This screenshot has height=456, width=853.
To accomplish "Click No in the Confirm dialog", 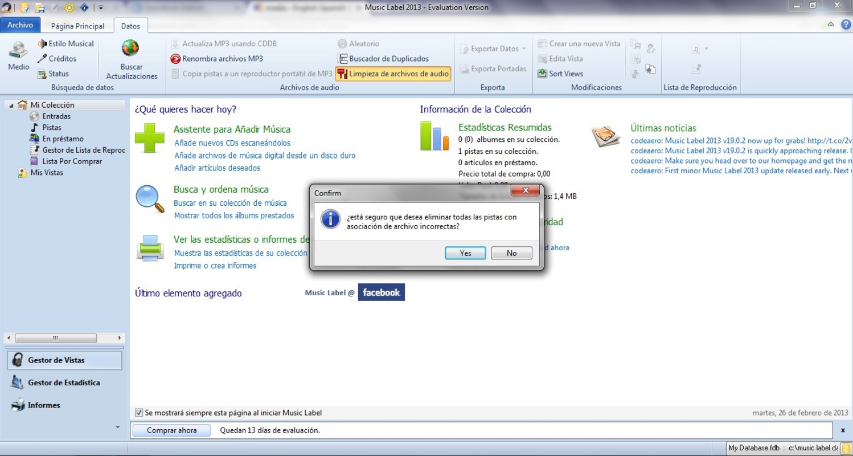I will click(x=511, y=253).
